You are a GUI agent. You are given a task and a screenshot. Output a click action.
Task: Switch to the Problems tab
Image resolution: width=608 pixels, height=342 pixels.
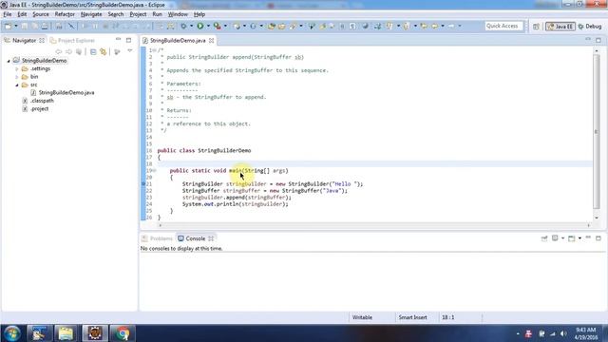(157, 238)
